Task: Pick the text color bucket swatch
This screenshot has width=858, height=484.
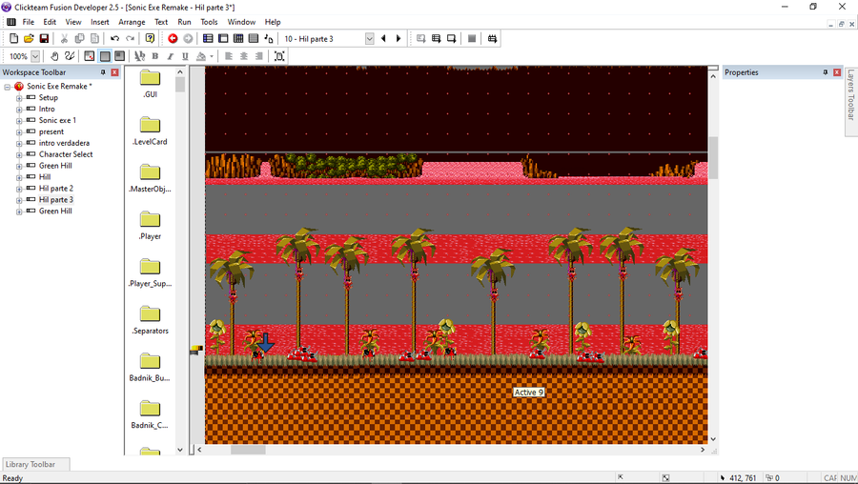Action: point(201,56)
